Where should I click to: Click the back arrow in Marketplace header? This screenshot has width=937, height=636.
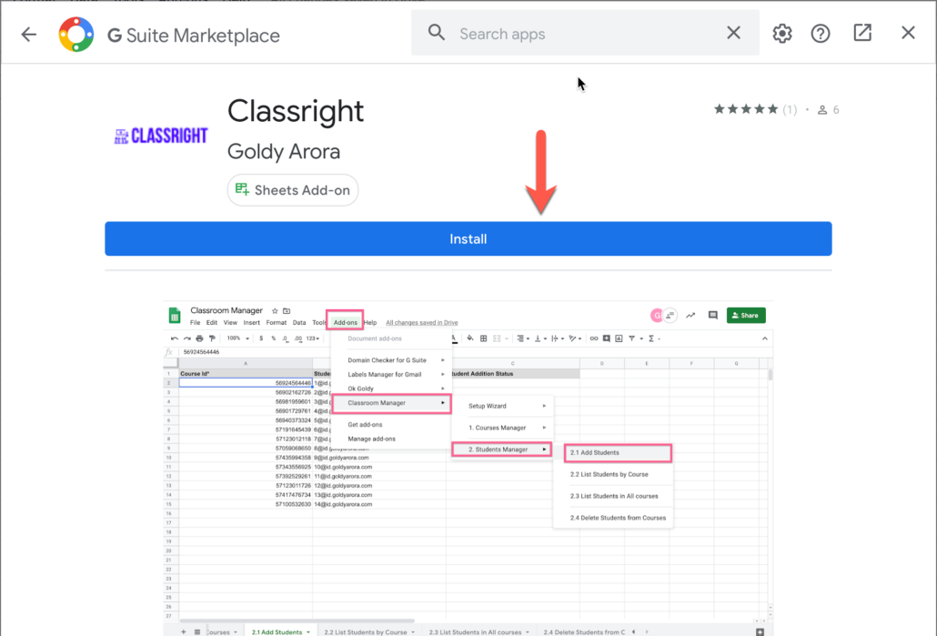[x=29, y=35]
